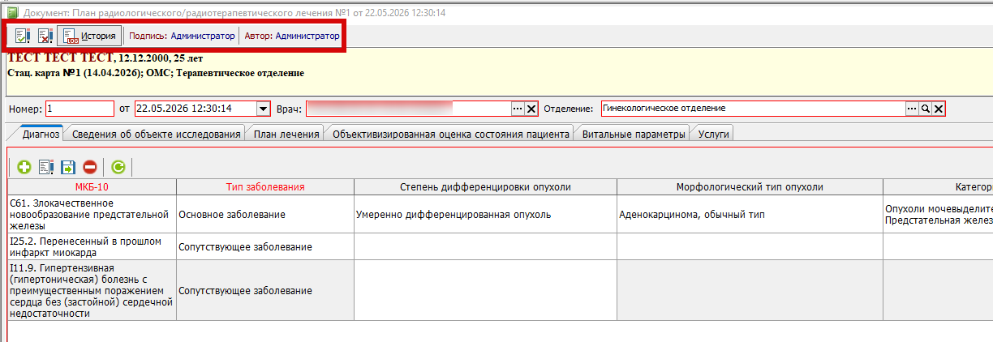Screen dimensions: 993x342
Task: Open the Витальные параметры tab
Action: pos(634,135)
